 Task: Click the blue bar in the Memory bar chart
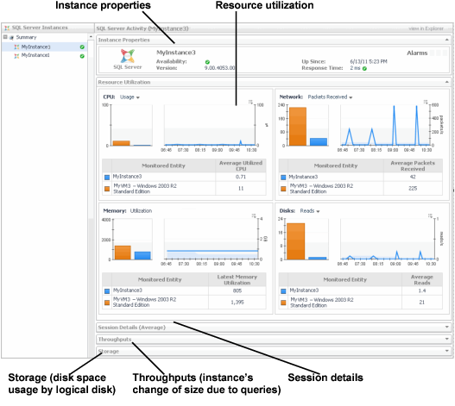point(142,255)
